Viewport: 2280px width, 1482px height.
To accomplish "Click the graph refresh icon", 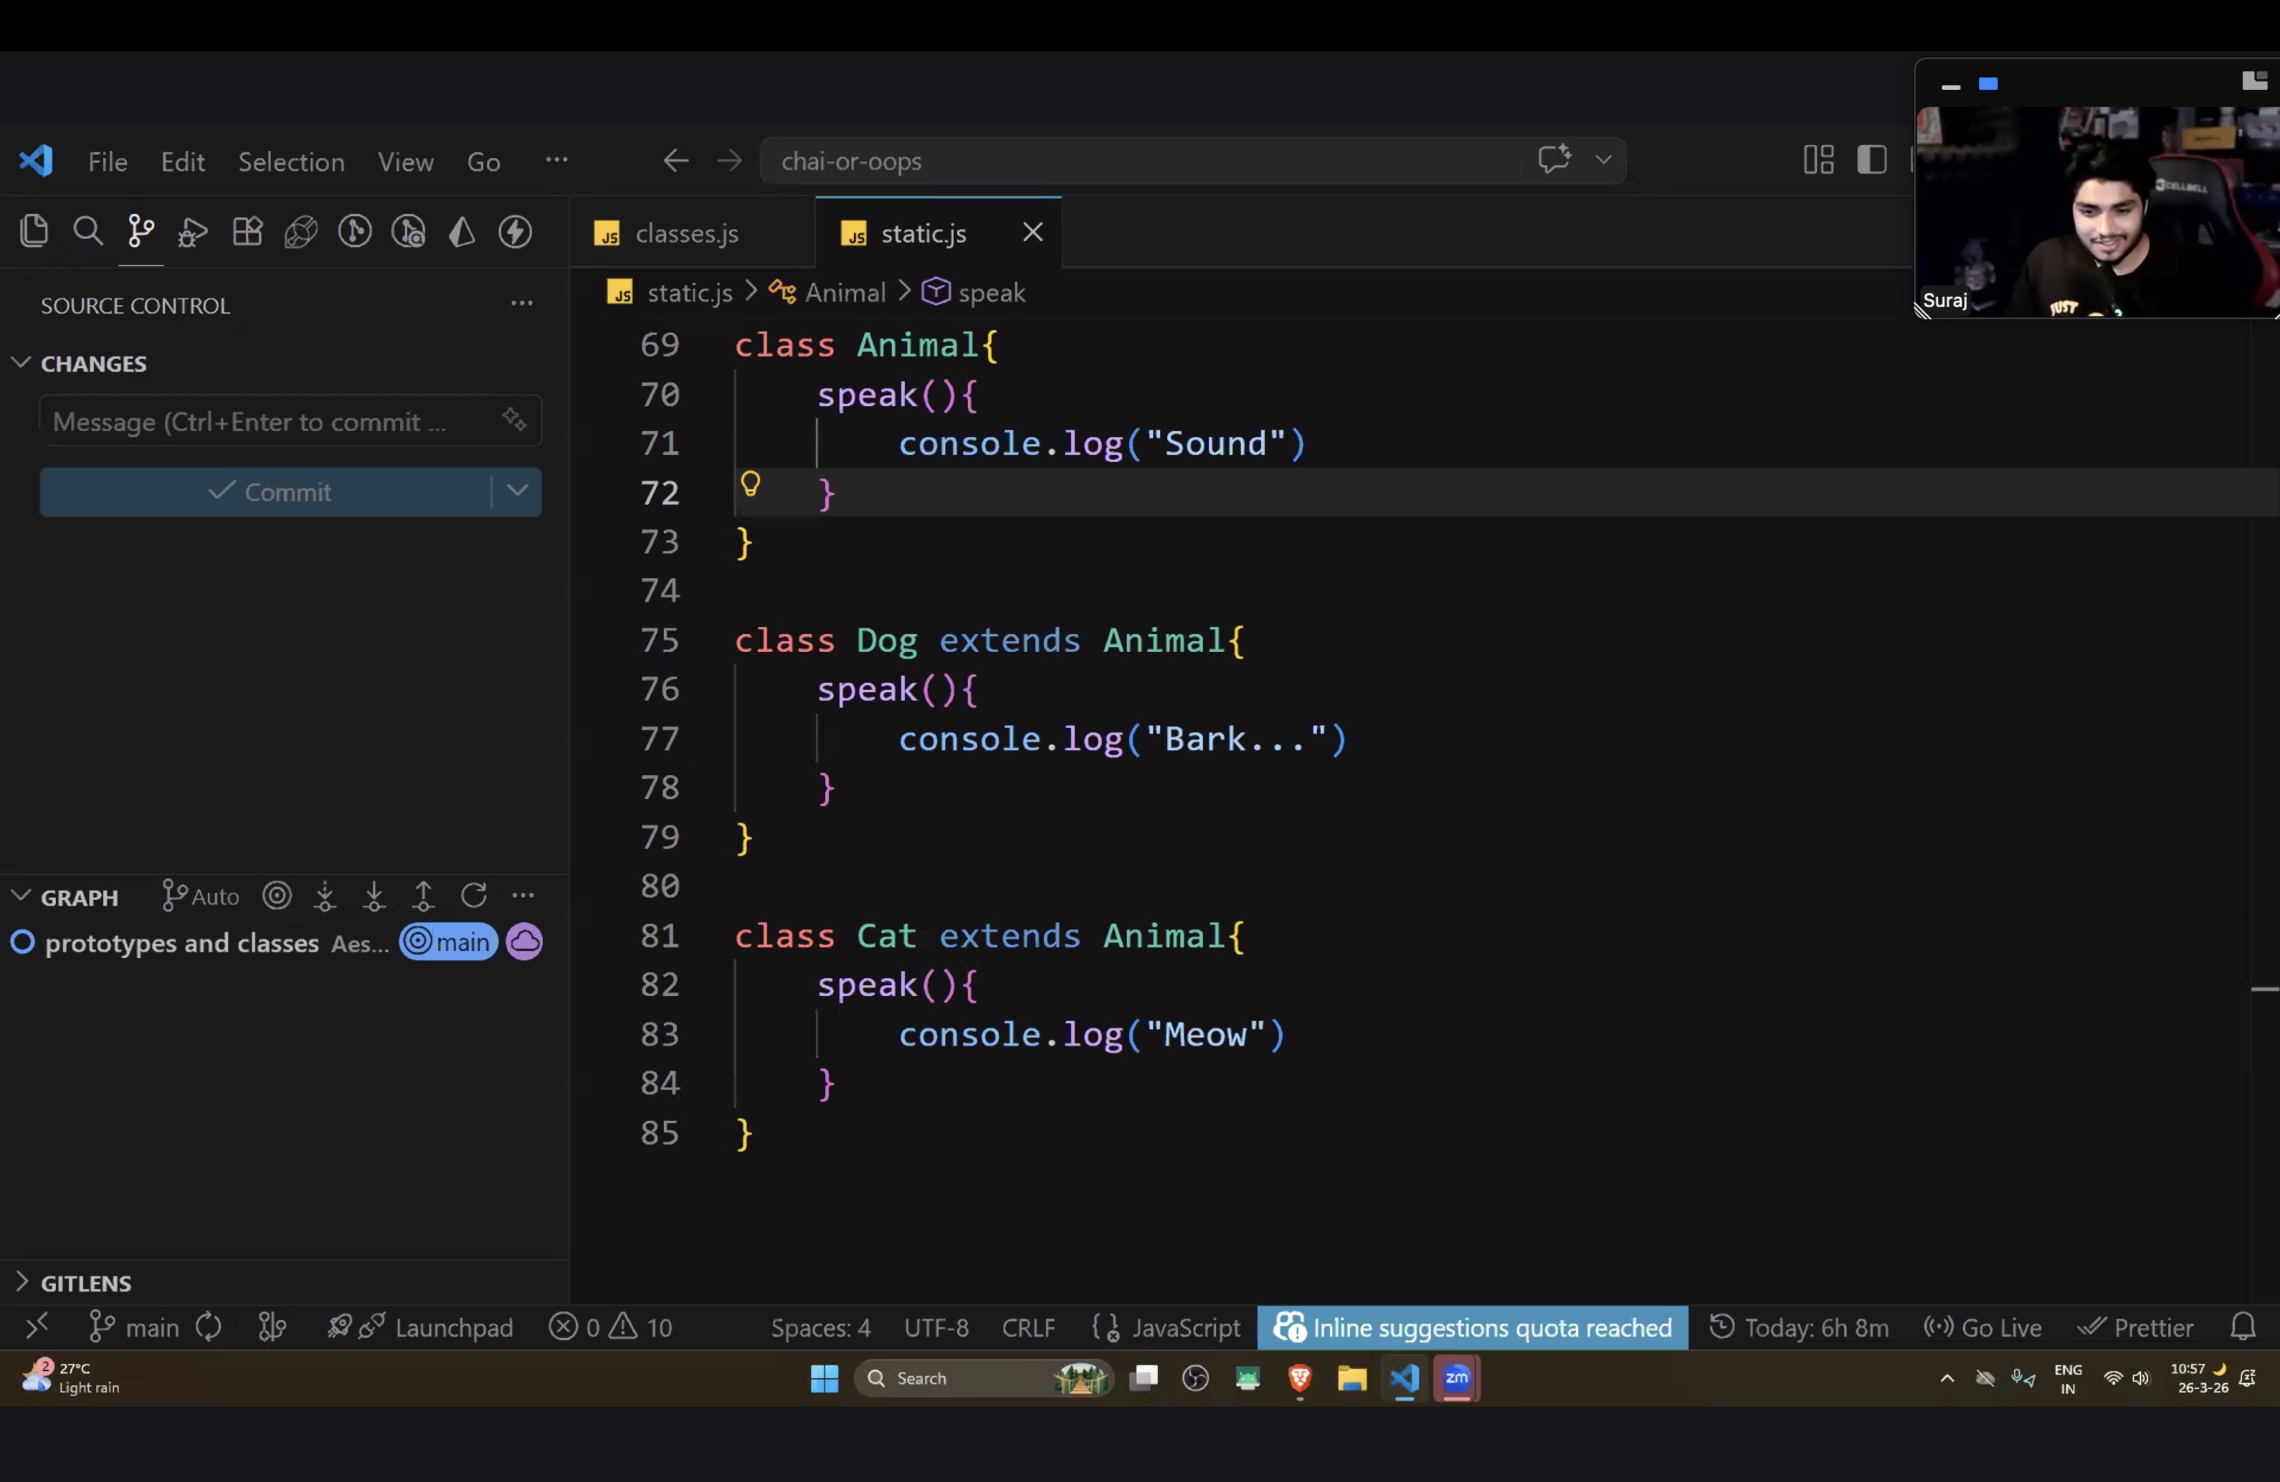I will pos(473,896).
